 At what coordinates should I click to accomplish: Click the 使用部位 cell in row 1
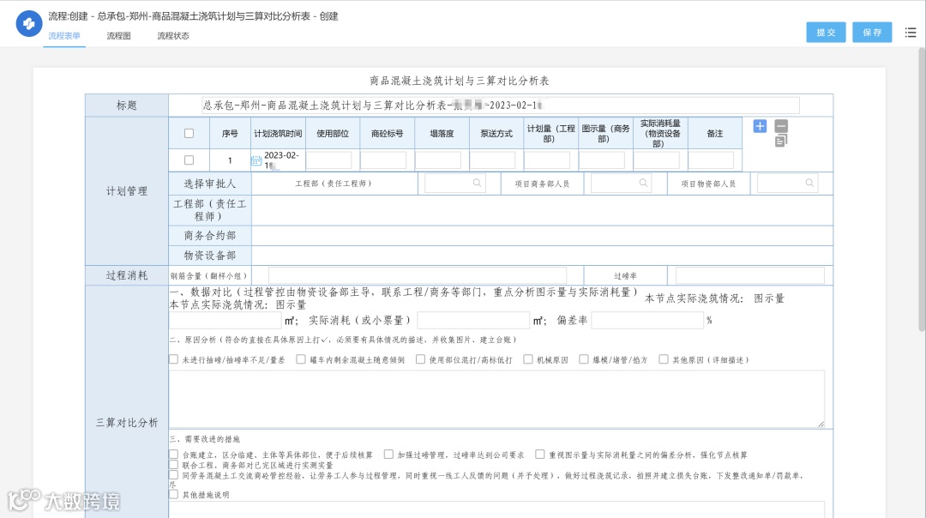click(x=329, y=160)
